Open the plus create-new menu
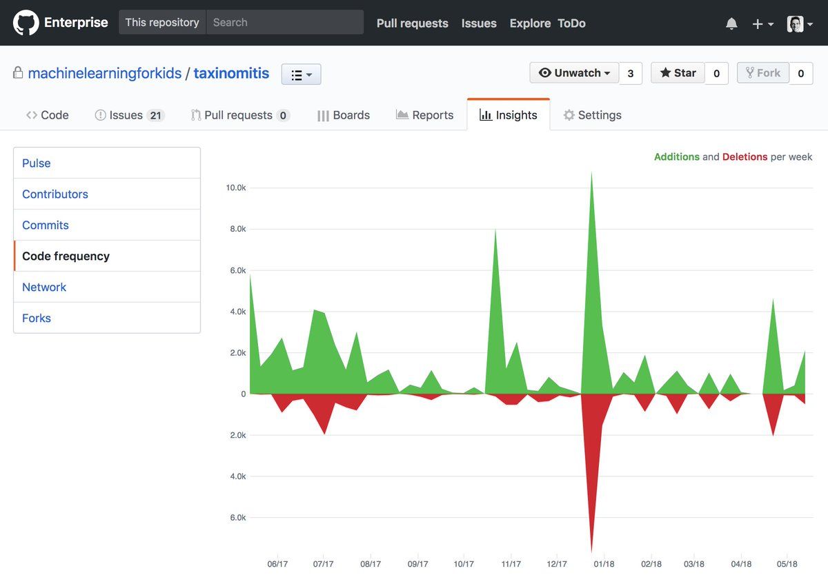 pos(762,23)
